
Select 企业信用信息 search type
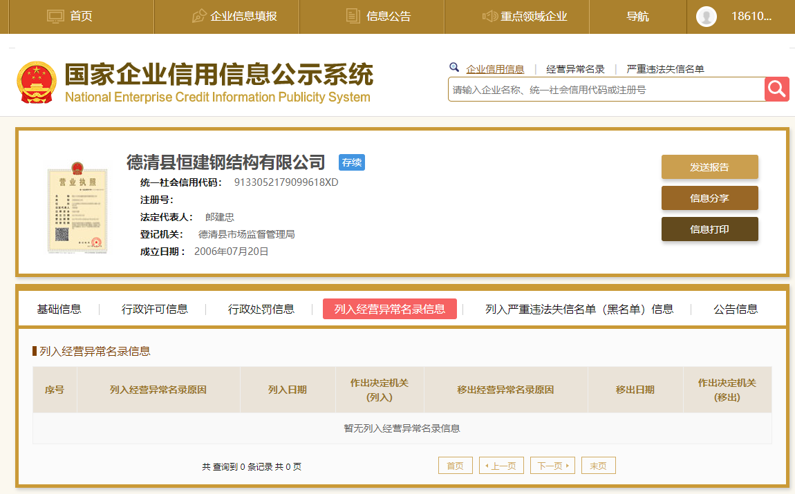(496, 69)
